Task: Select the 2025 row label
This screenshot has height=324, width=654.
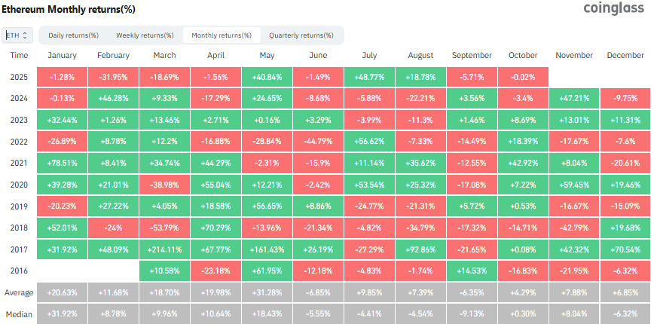Action: click(20, 78)
